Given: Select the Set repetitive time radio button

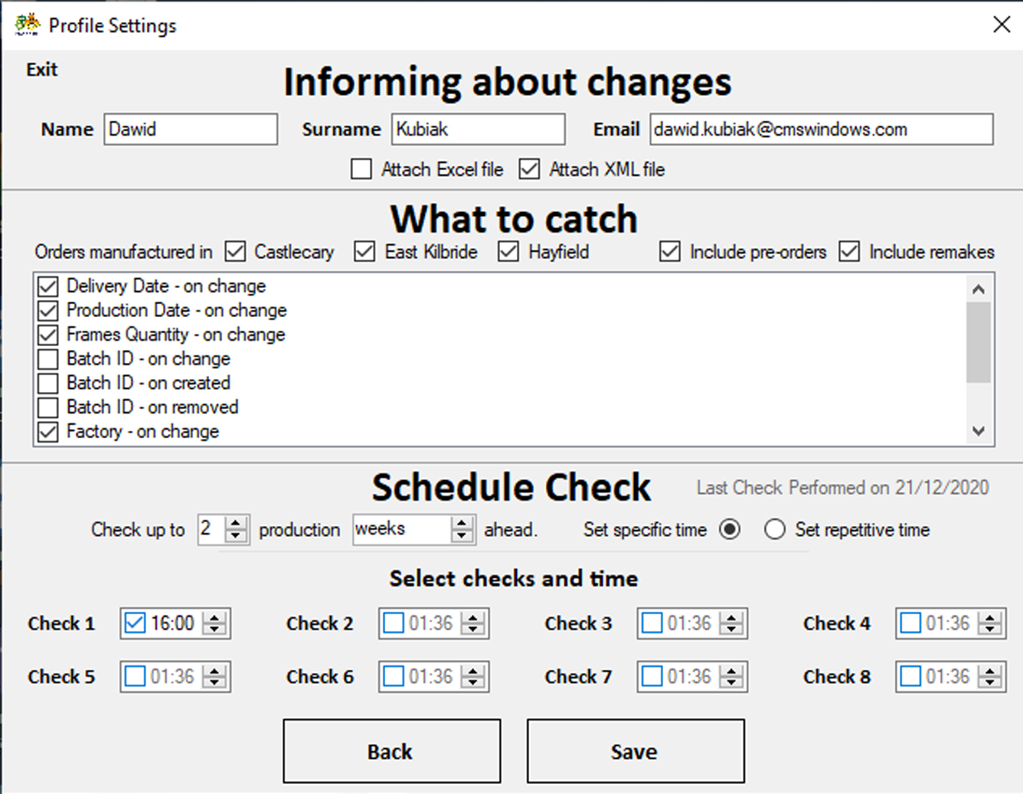Looking at the screenshot, I should [774, 529].
